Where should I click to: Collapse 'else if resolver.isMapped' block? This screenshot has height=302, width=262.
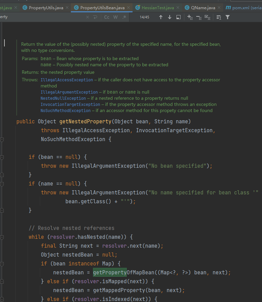point(2,282)
